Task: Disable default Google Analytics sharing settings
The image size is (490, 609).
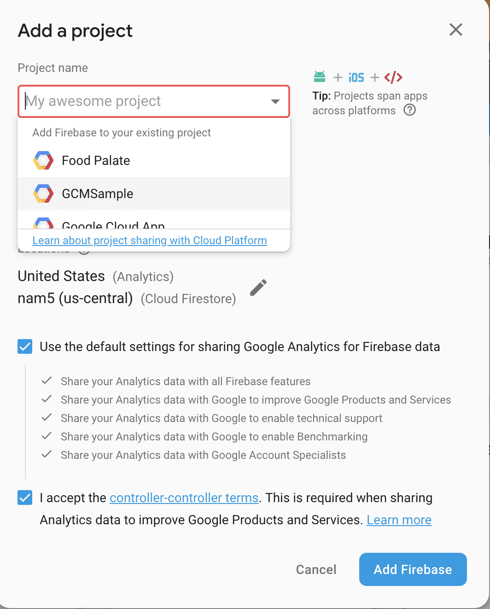Action: point(24,346)
